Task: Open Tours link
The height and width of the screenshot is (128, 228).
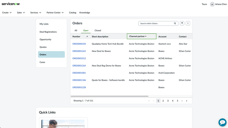Action: click(204, 4)
